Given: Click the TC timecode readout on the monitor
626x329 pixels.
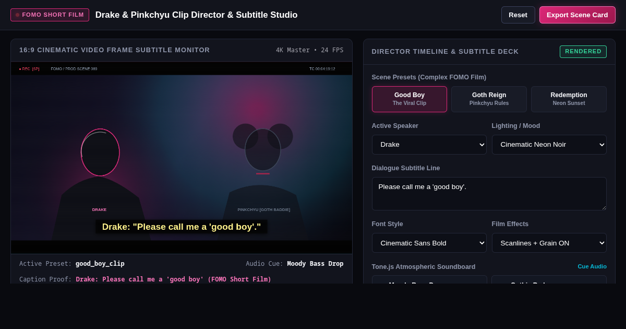Looking at the screenshot, I should point(322,69).
